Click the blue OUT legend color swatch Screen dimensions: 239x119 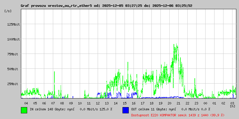pyautogui.click(x=125, y=110)
